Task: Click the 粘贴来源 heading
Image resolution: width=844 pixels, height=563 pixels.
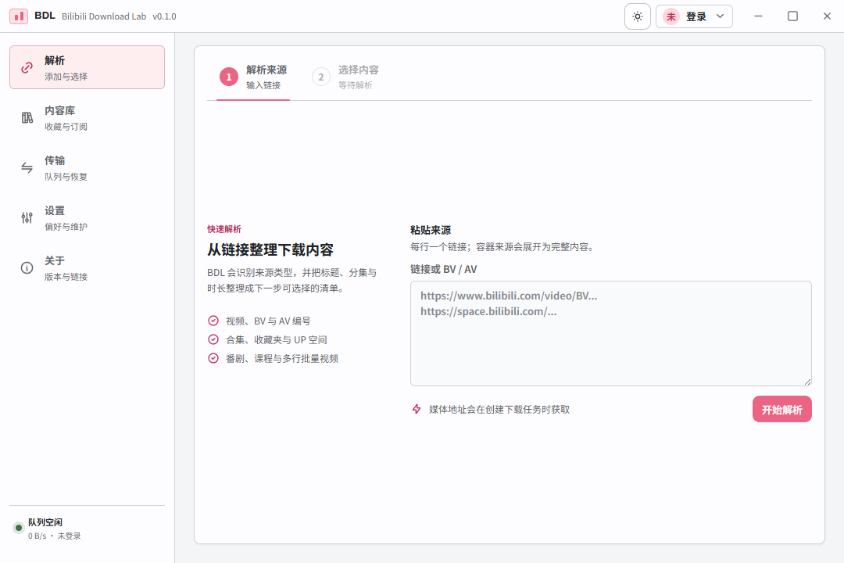Action: click(x=431, y=230)
